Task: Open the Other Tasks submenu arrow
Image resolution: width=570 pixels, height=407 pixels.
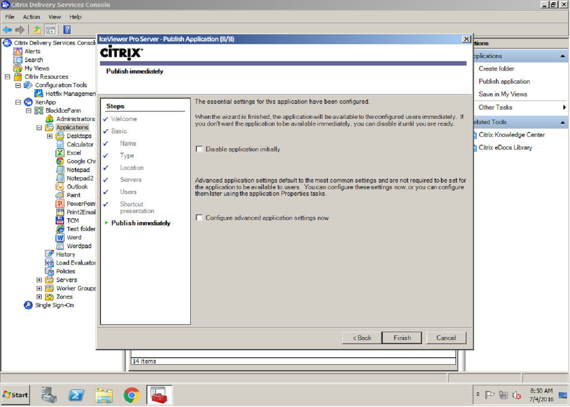Action: pos(564,107)
